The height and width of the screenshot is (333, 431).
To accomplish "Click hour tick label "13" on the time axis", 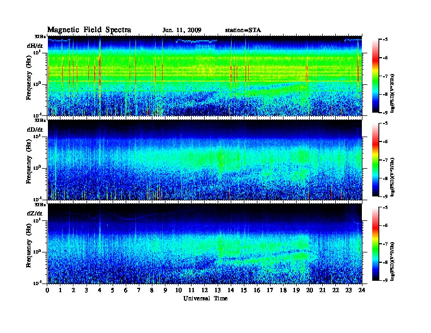I will (218, 290).
